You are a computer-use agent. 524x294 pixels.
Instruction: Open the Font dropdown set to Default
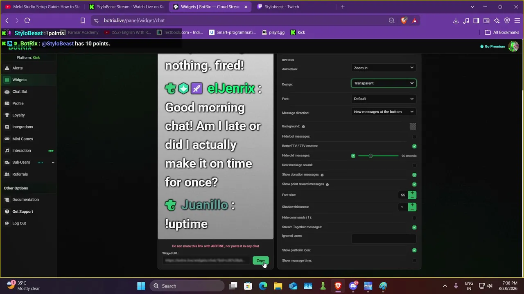pyautogui.click(x=384, y=98)
